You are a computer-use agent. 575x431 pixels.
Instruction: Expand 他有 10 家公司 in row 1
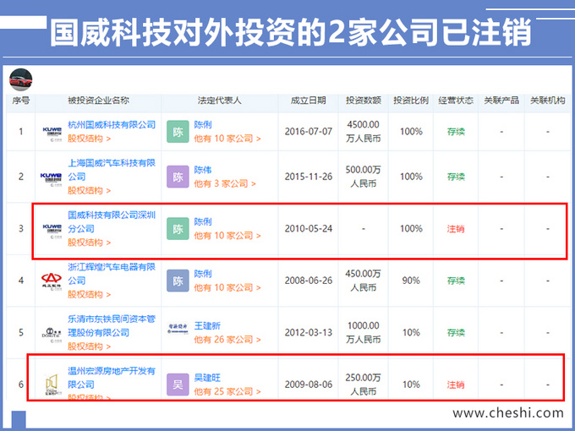227,139
